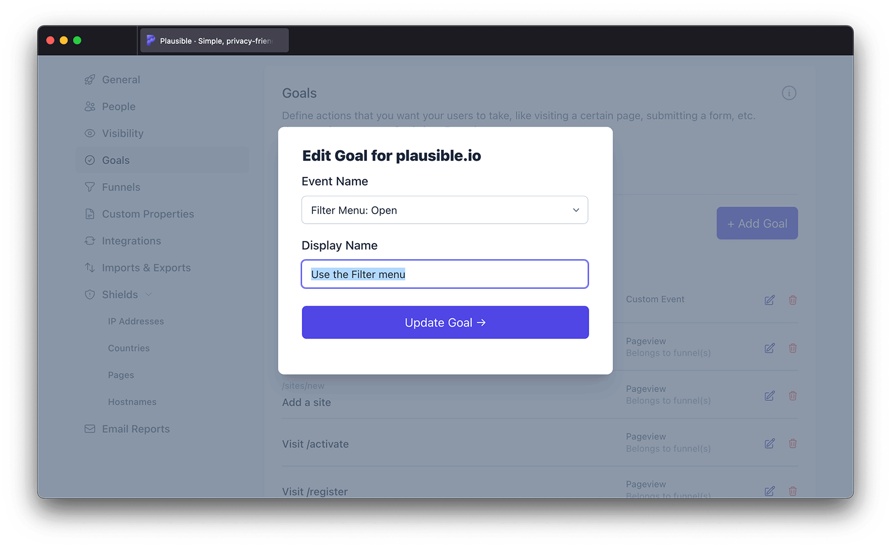Open the Visibility settings page

(123, 134)
